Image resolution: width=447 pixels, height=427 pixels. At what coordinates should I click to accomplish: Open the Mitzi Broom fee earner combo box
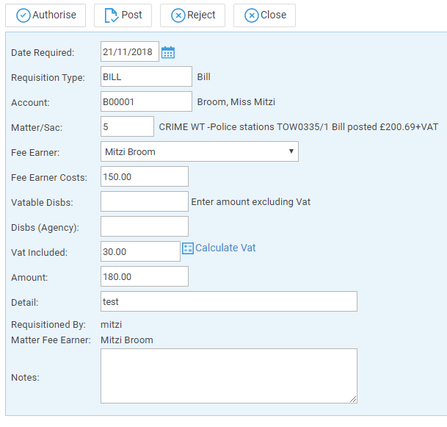coord(200,151)
